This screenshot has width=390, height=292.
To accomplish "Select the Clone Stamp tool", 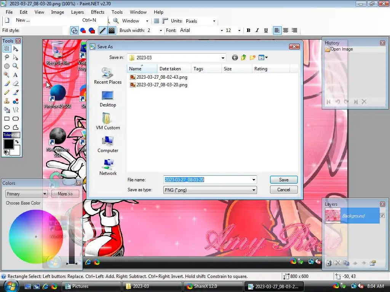I will [7, 101].
